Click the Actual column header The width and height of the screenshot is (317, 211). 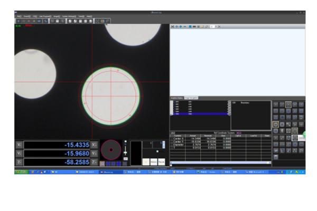(193, 136)
